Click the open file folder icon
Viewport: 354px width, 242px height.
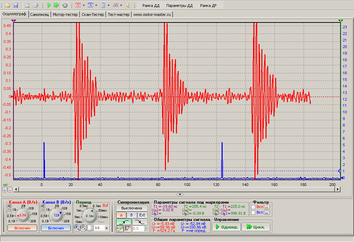tap(8, 5)
